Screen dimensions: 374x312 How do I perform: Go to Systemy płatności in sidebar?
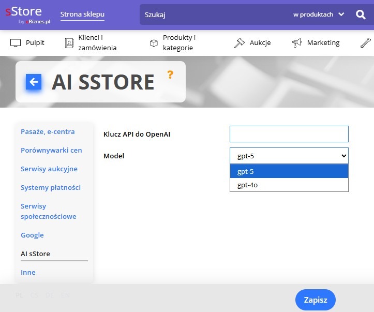click(x=51, y=187)
